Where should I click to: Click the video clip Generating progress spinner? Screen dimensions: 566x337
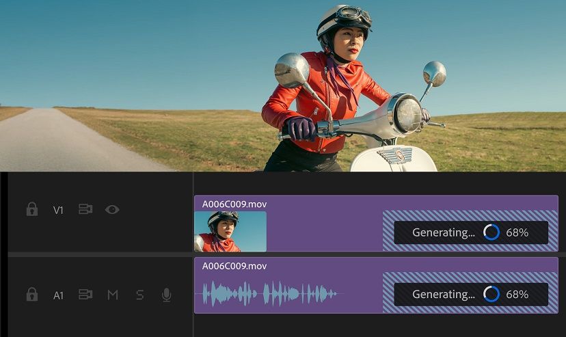pos(491,232)
